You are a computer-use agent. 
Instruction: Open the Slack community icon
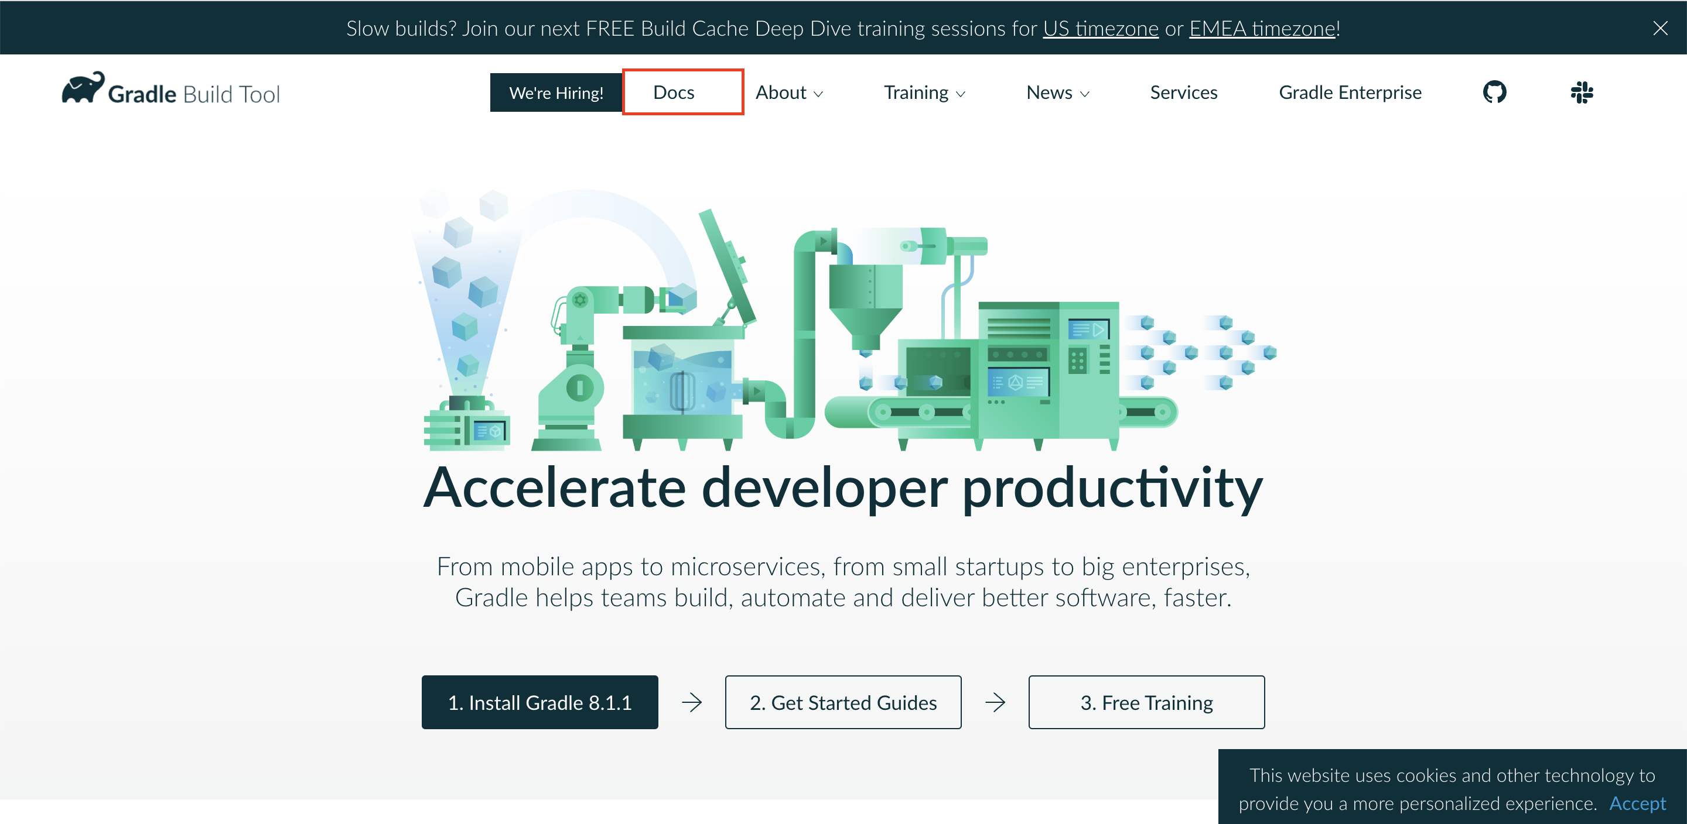1581,92
